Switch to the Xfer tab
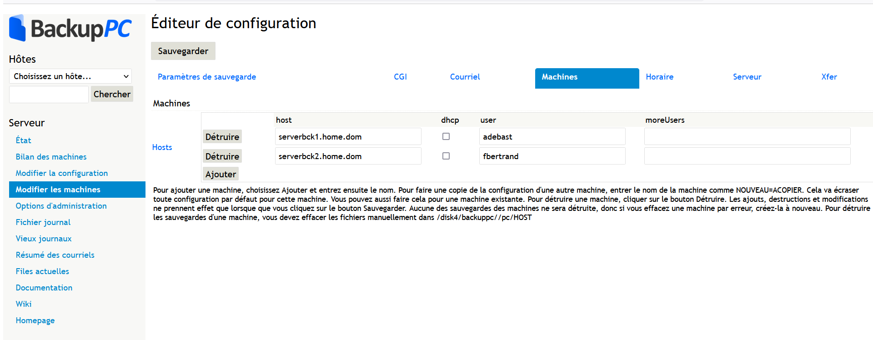Viewport: 873px width, 340px height. [828, 77]
